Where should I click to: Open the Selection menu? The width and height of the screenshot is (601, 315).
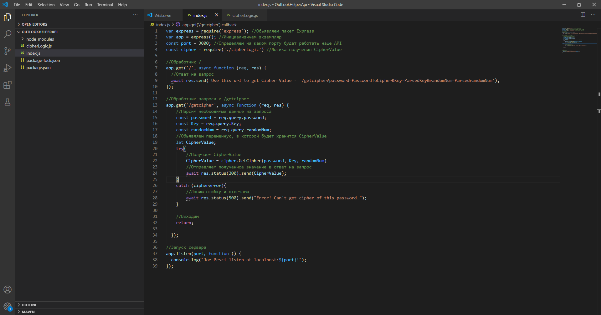(x=46, y=5)
